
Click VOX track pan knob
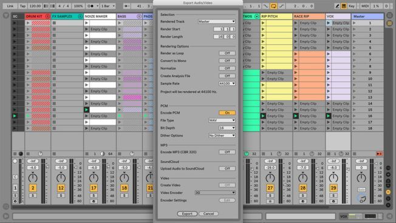[x=333, y=178]
